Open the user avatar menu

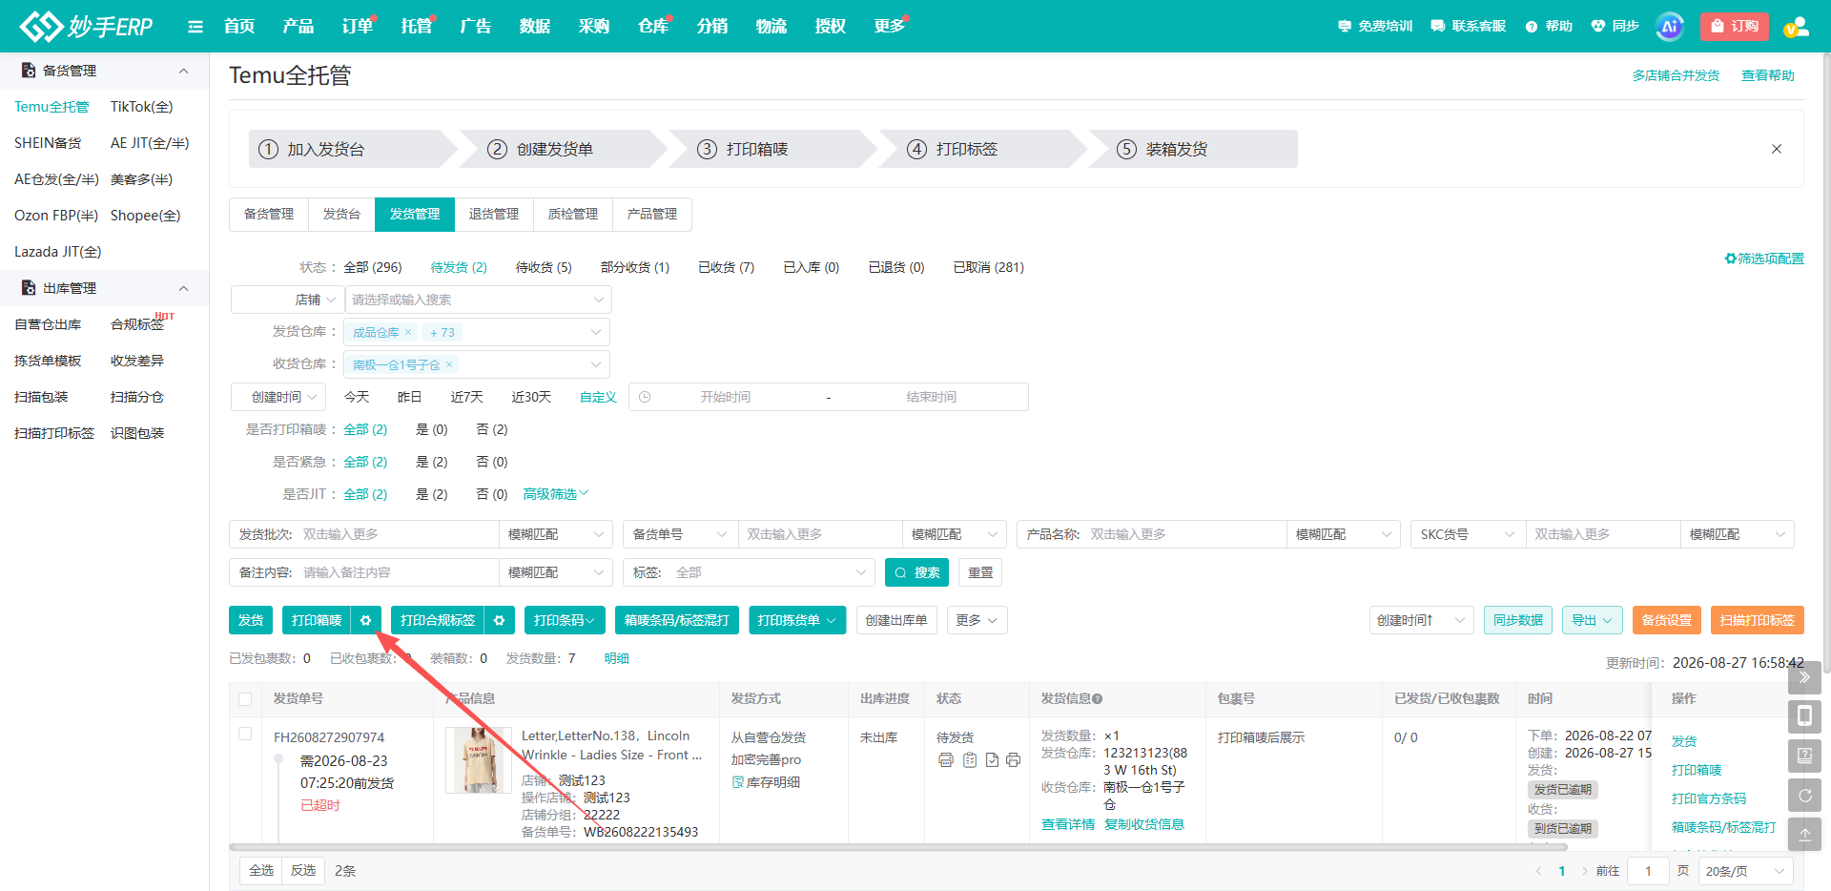[1796, 27]
